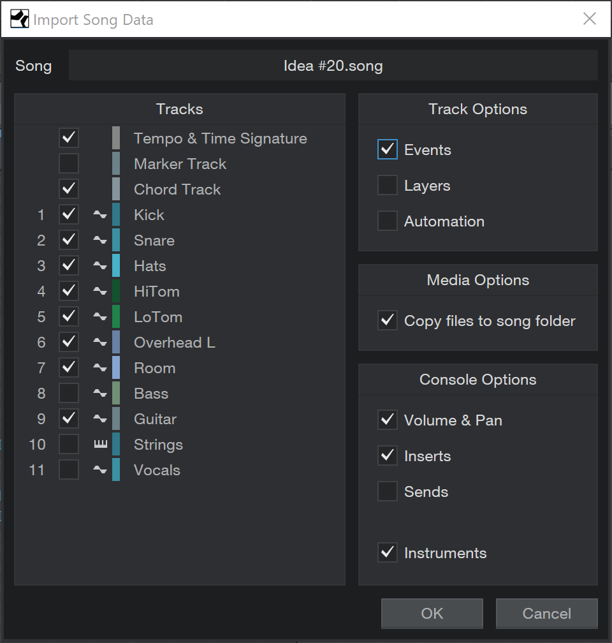The width and height of the screenshot is (612, 643).
Task: Click the Cancel button
Action: (x=547, y=614)
